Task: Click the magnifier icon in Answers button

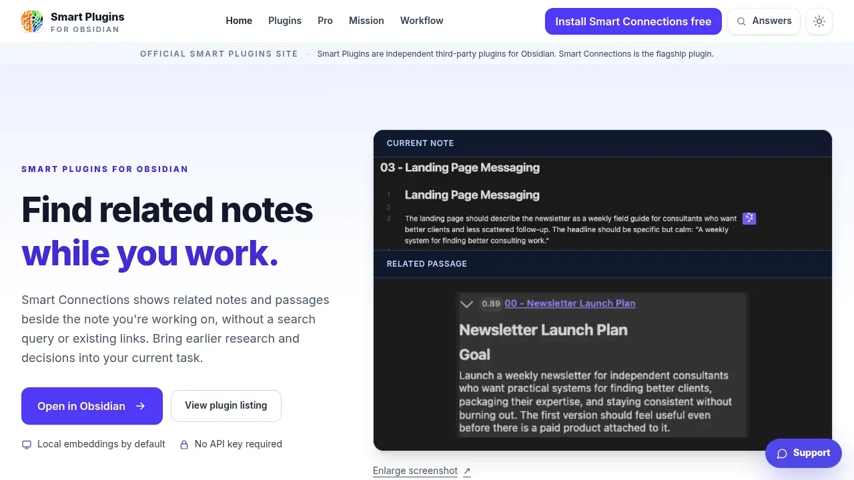Action: 741,21
